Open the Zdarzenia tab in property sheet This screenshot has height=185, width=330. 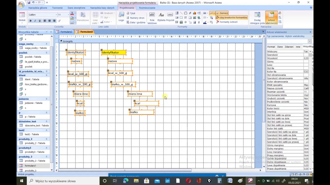(289, 47)
